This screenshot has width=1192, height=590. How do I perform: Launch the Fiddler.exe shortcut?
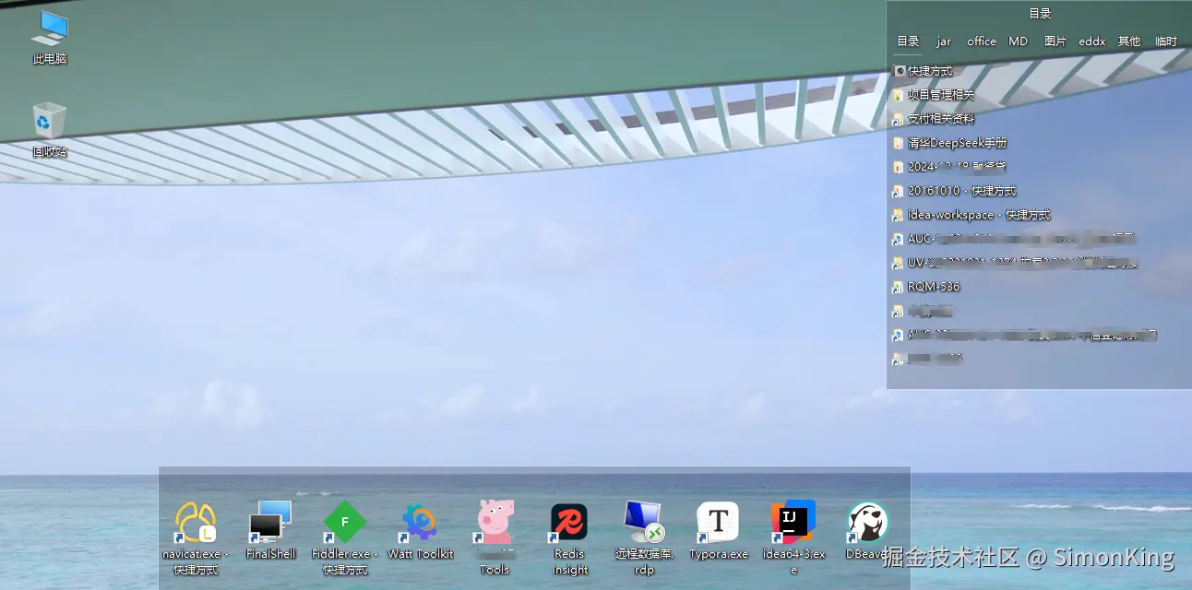[x=344, y=538]
